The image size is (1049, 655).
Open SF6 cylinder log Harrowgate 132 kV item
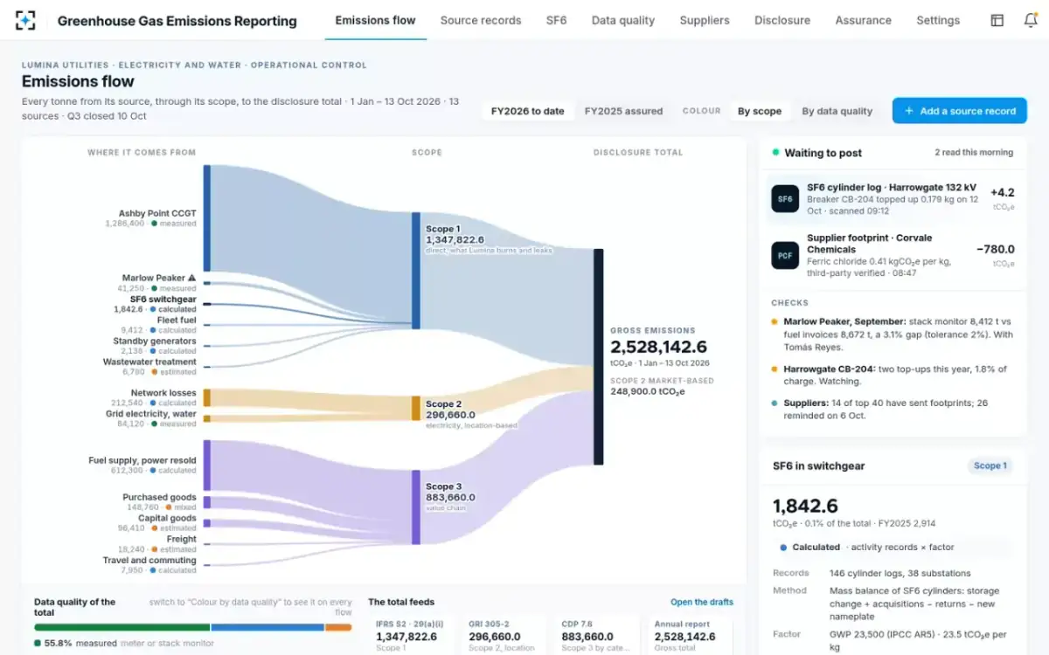[x=893, y=199]
